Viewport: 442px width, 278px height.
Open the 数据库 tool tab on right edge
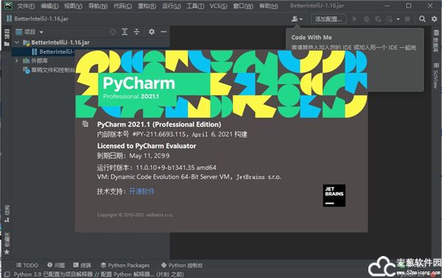point(436,40)
